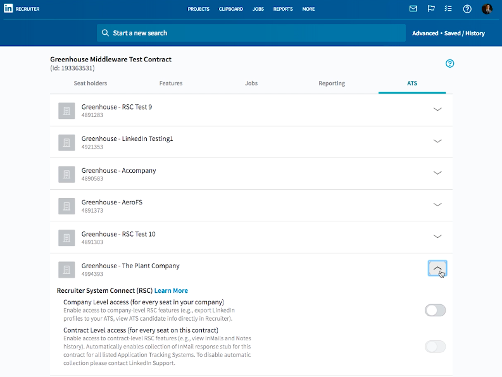Open the Clipboard menu
502x377 pixels.
tap(231, 9)
